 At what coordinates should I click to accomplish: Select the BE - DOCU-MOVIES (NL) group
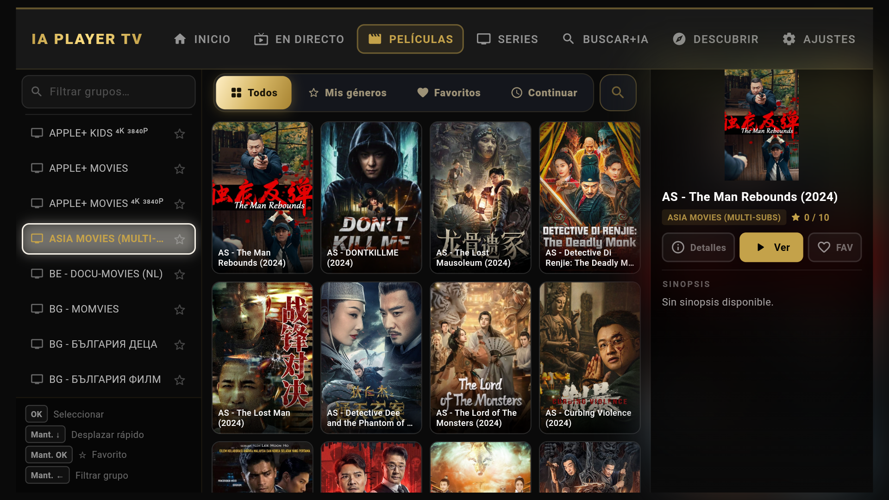click(x=108, y=274)
